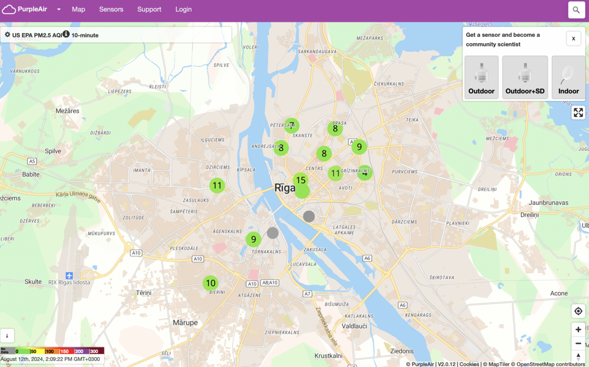Screen dimensions: 589x367
Task: Expand the PurpleAir dropdown arrow
Action: pyautogui.click(x=59, y=9)
